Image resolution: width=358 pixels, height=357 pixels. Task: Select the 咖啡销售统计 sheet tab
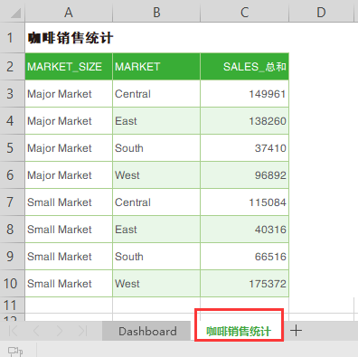[x=239, y=331]
